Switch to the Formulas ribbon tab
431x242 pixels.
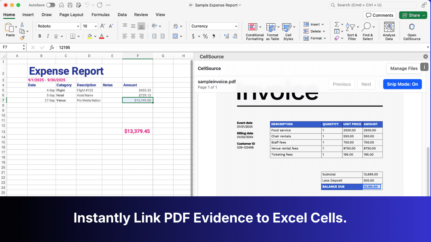click(100, 14)
